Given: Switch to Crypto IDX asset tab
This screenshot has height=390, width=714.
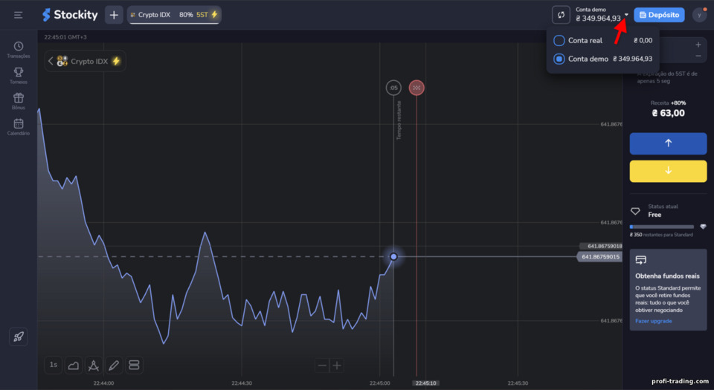Looking at the screenshot, I should [174, 15].
